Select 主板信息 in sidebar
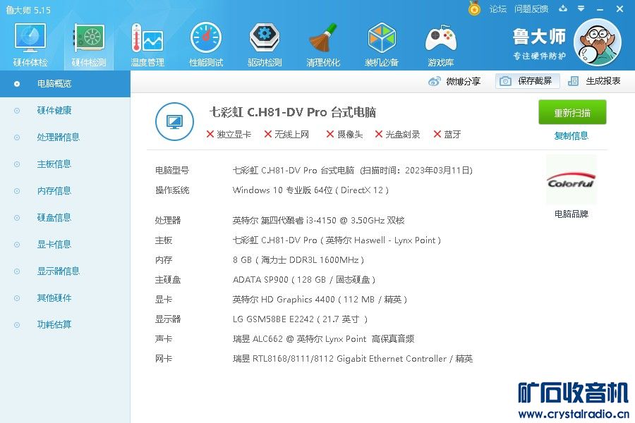This screenshot has width=635, height=423. coord(54,164)
